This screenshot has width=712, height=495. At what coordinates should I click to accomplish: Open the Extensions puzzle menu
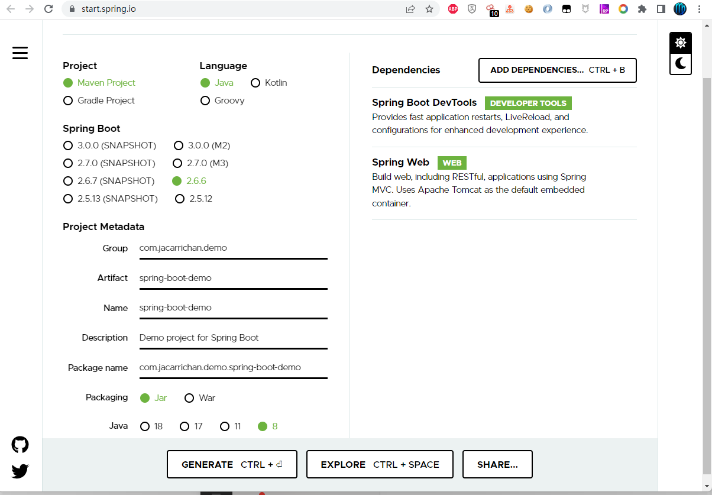click(x=642, y=9)
